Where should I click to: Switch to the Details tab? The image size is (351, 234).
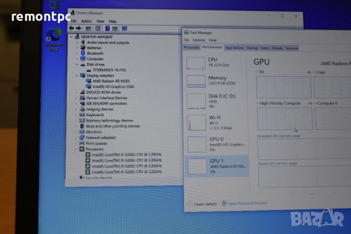277,48
